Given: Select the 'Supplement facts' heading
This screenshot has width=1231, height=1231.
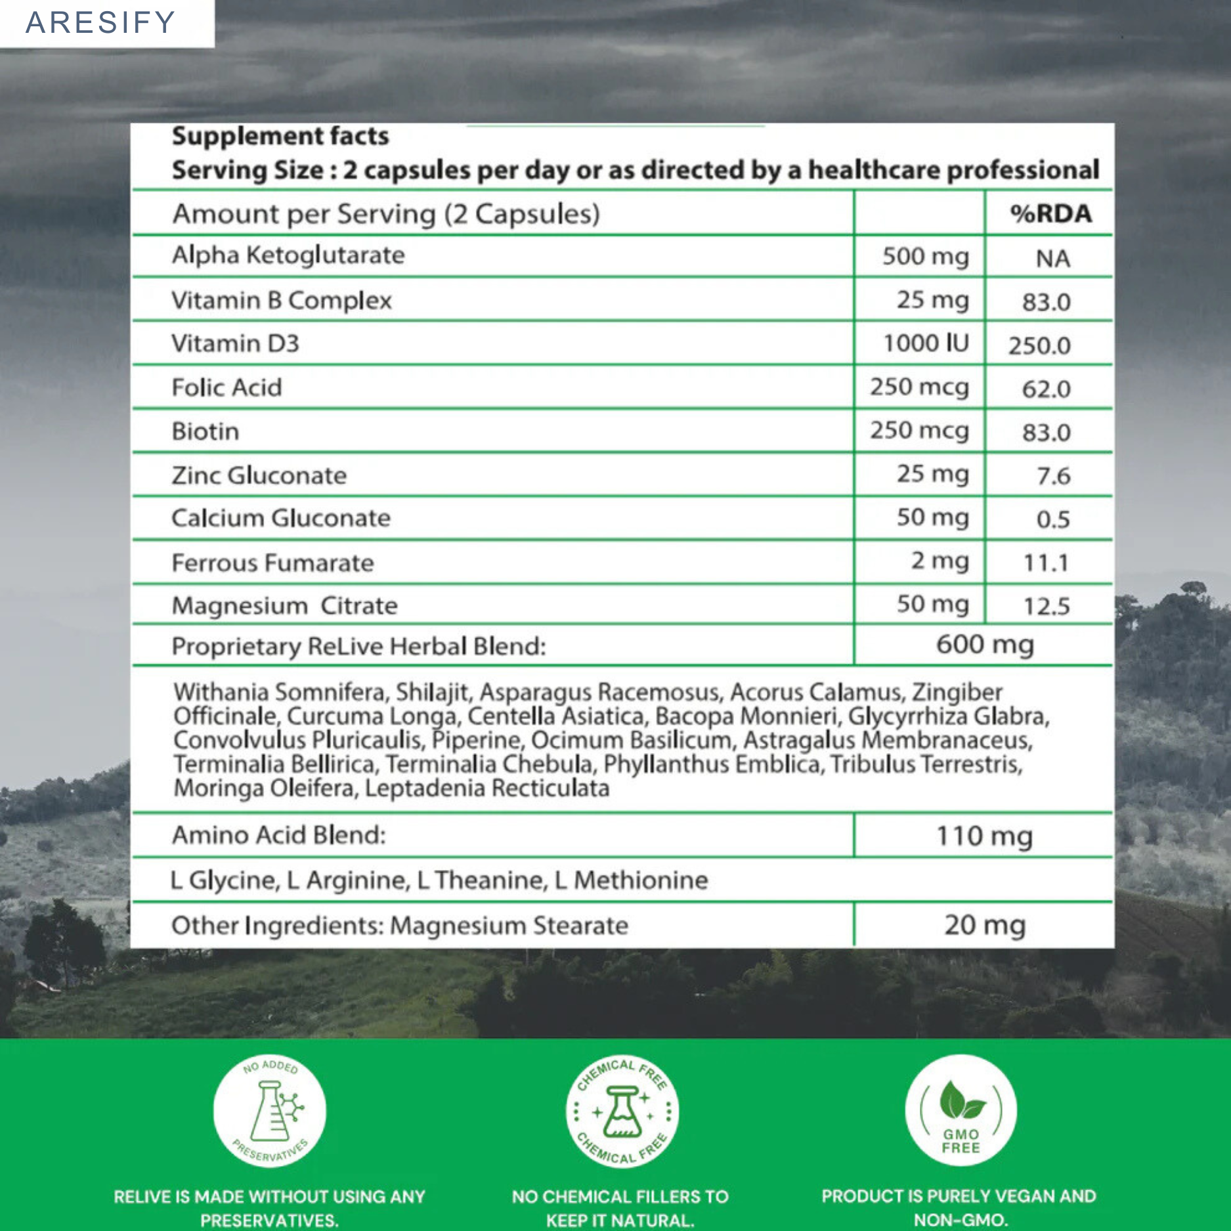Looking at the screenshot, I should [280, 136].
